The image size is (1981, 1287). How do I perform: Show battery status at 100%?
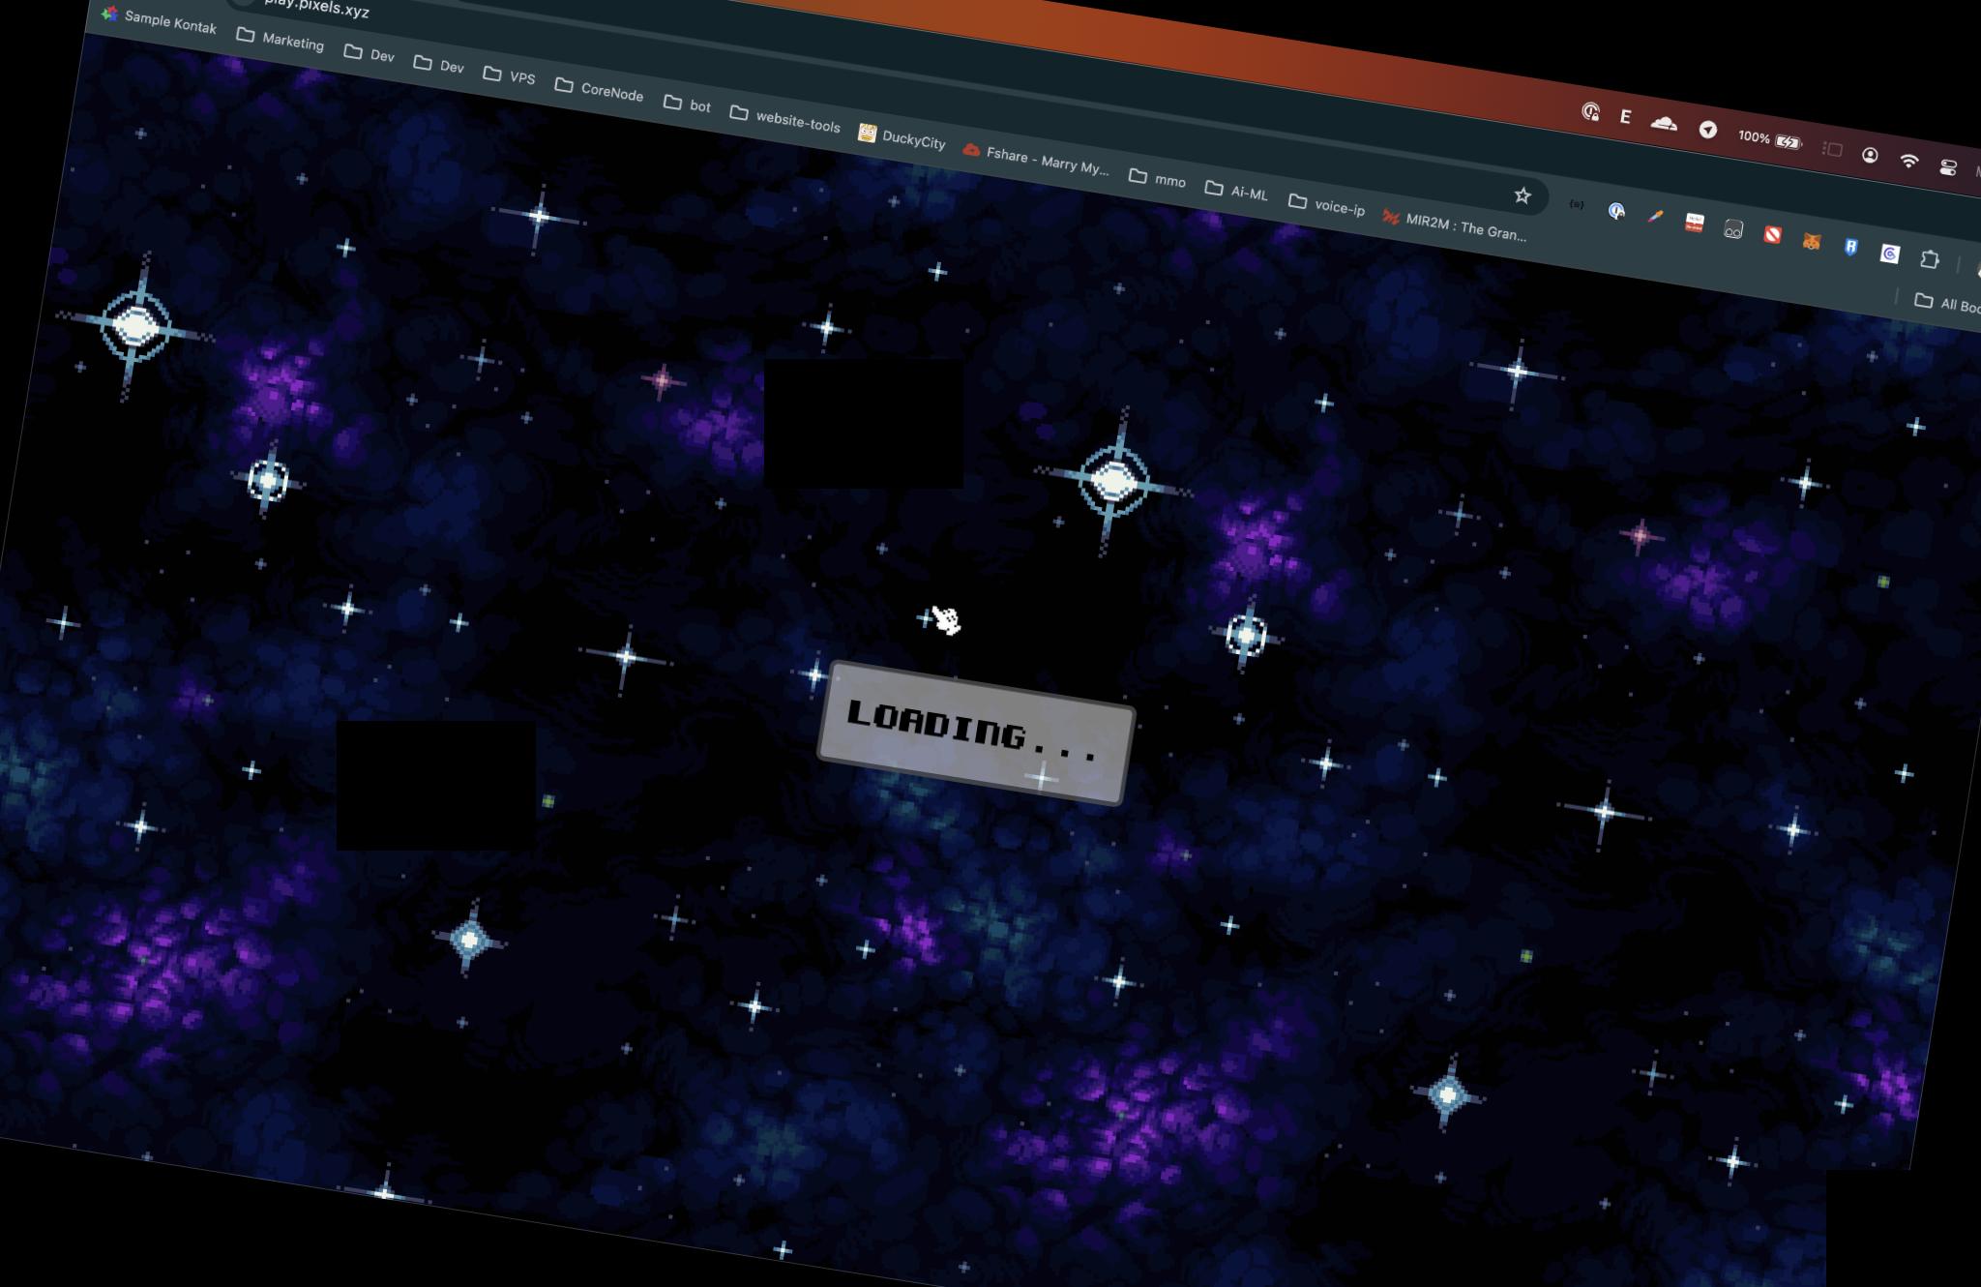click(x=1769, y=139)
